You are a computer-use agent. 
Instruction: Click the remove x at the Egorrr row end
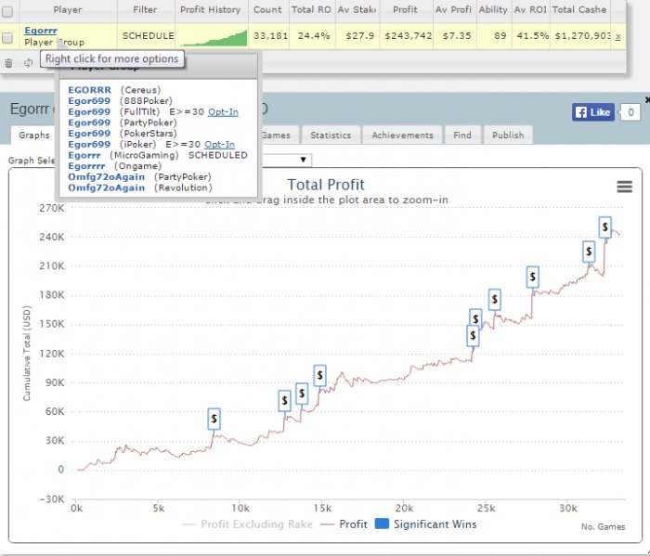(x=617, y=36)
